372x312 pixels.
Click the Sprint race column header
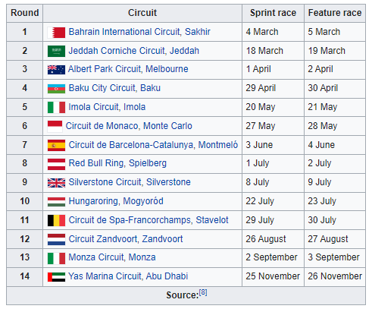(x=273, y=13)
